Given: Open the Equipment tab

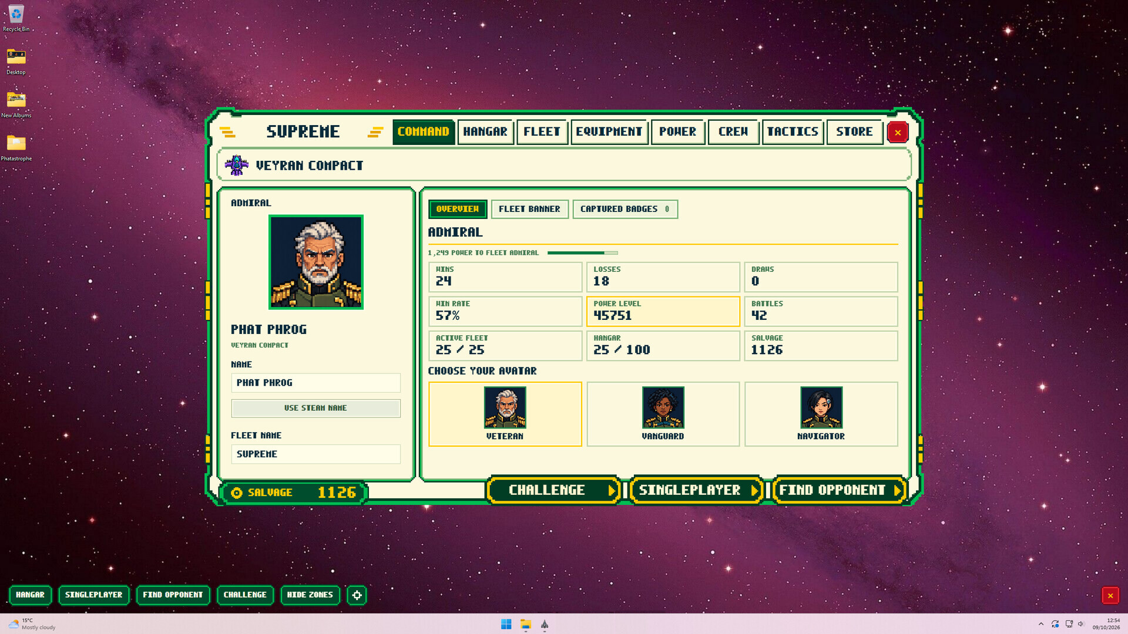Looking at the screenshot, I should [x=609, y=131].
